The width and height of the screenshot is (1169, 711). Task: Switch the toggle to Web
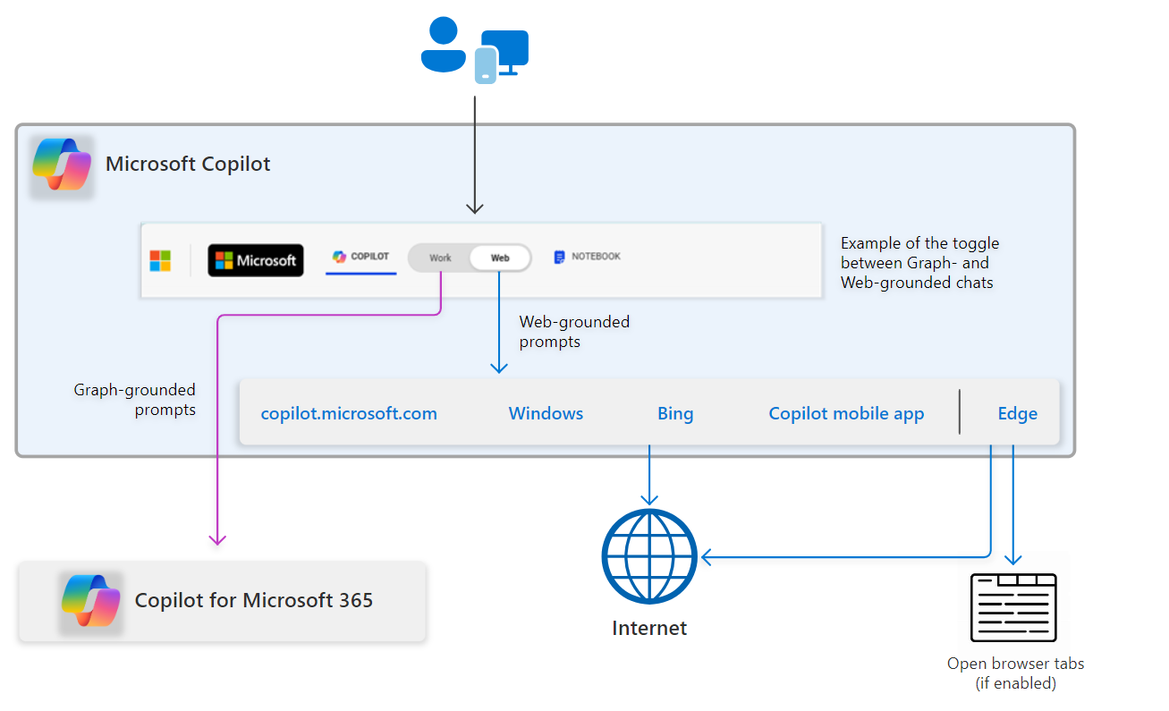[500, 258]
